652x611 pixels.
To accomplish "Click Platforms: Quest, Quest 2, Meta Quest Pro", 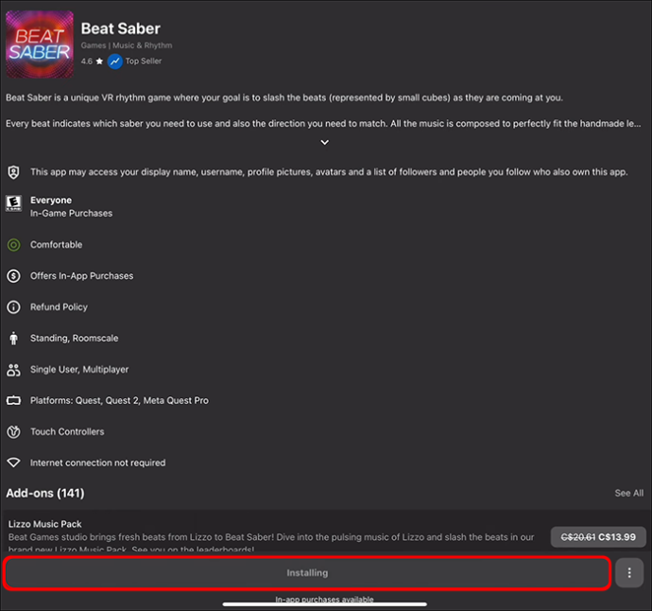I will pos(119,400).
